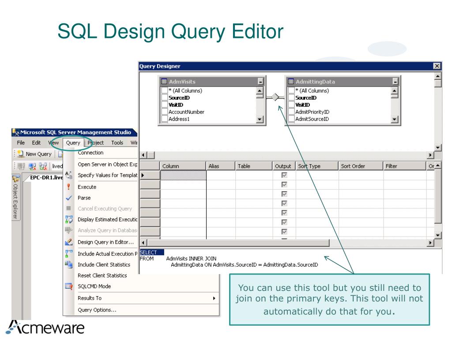Click AdmittingData list scroll down arrow
The width and height of the screenshot is (452, 339).
point(394,119)
